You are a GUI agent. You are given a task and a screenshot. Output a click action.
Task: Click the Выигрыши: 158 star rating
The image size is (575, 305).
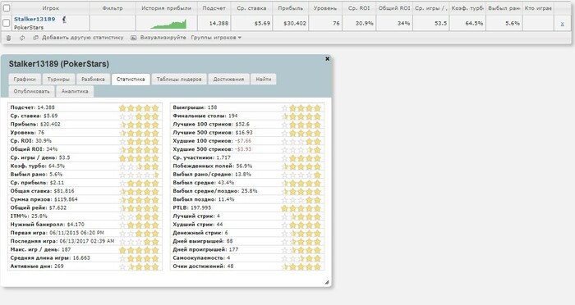coord(301,108)
